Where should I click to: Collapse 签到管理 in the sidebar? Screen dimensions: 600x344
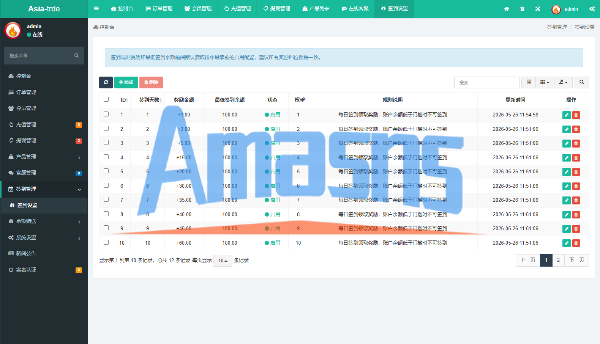[x=44, y=189]
